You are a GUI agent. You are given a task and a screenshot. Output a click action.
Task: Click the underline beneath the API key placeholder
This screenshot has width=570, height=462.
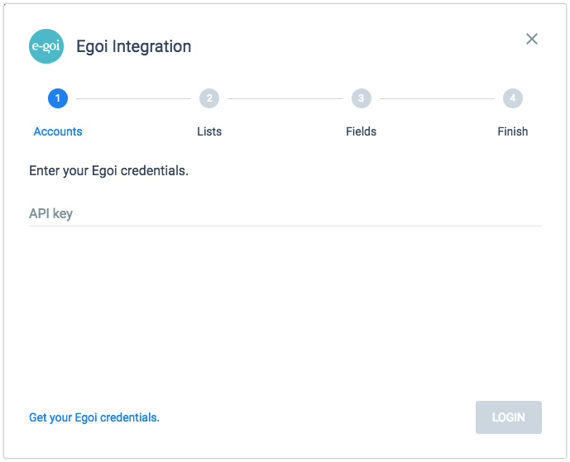pos(285,226)
